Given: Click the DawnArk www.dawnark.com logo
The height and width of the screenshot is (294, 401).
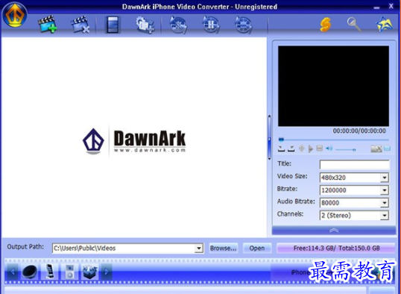Looking at the screenshot, I should click(134, 141).
